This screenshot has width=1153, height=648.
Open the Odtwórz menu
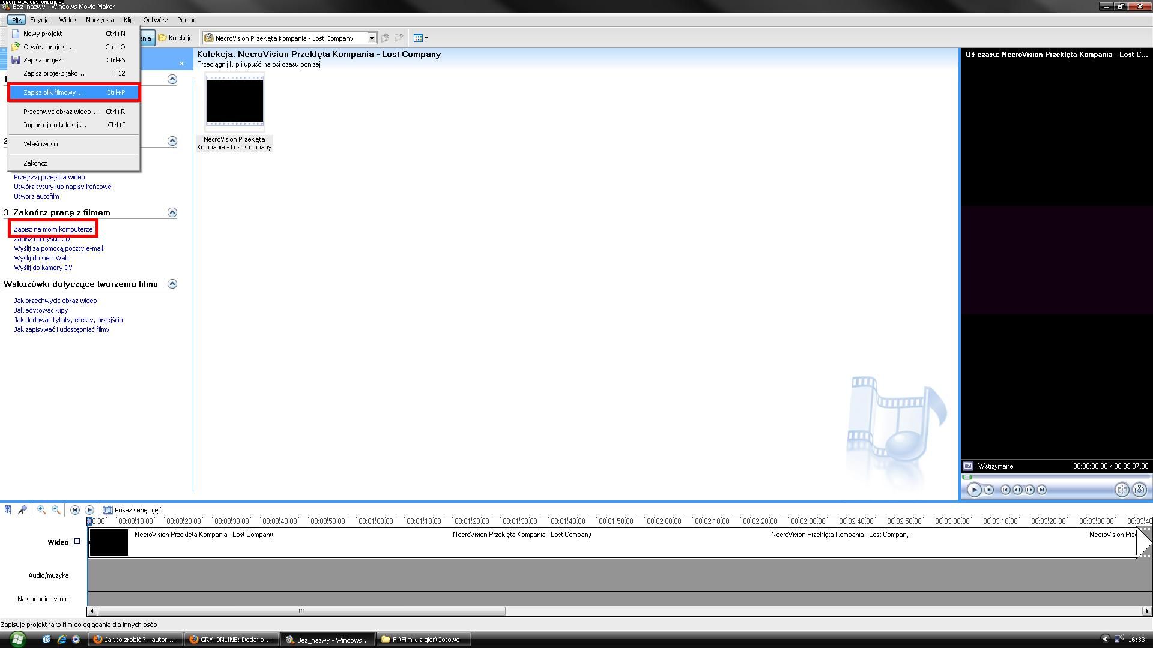point(156,20)
